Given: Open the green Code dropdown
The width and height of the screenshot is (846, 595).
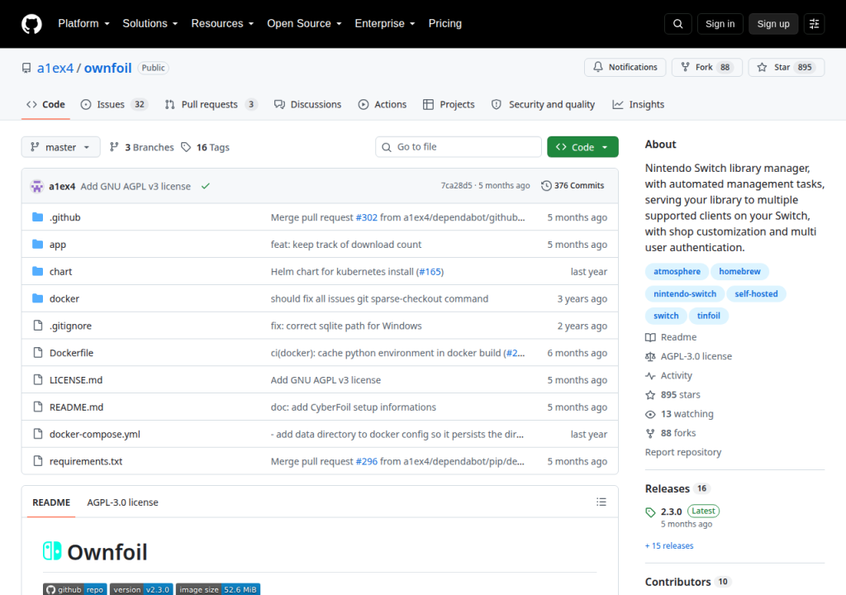Looking at the screenshot, I should coord(582,147).
